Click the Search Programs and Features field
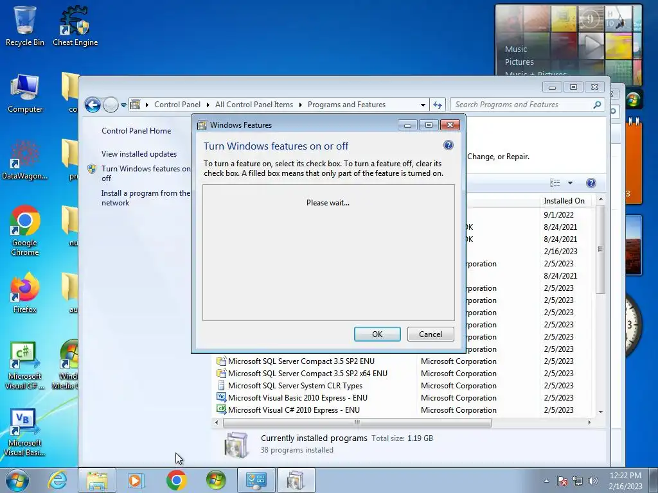This screenshot has height=493, width=658. [520, 105]
